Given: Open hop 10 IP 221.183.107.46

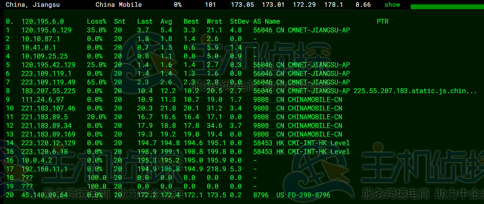Looking at the screenshot, I should click(48, 109).
